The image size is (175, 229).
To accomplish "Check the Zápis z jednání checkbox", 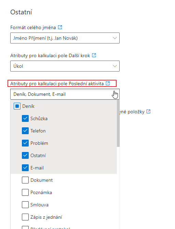I will point(25,217).
